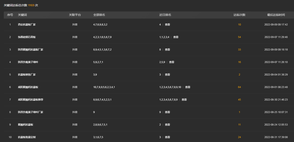The height and width of the screenshot is (142, 294).
Task: Click the 最后达标时间 column header
Action: (276, 15)
